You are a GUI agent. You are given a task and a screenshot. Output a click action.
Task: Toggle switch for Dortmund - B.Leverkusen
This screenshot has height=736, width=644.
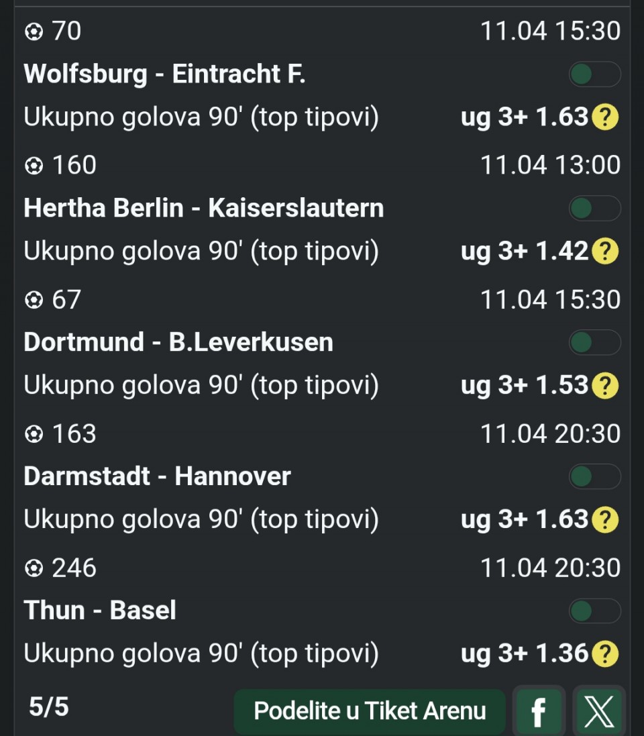pos(594,343)
